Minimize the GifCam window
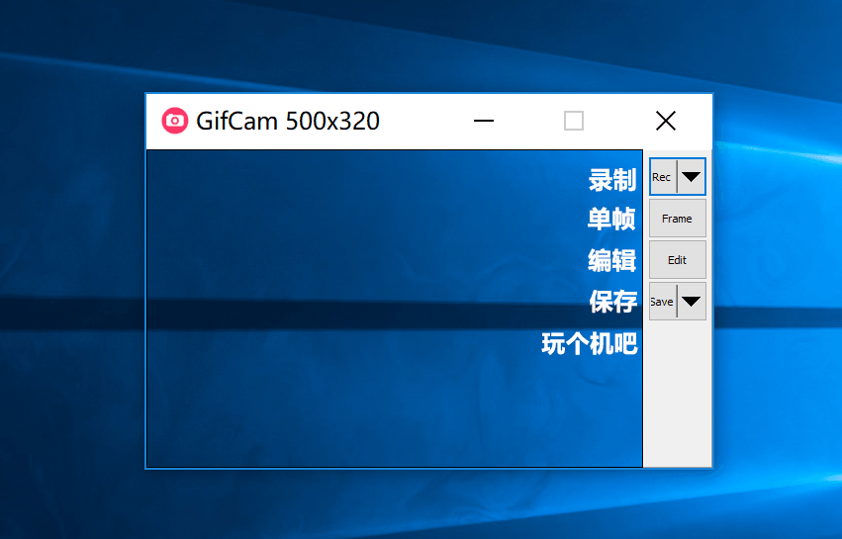The image size is (842, 539). coord(484,121)
